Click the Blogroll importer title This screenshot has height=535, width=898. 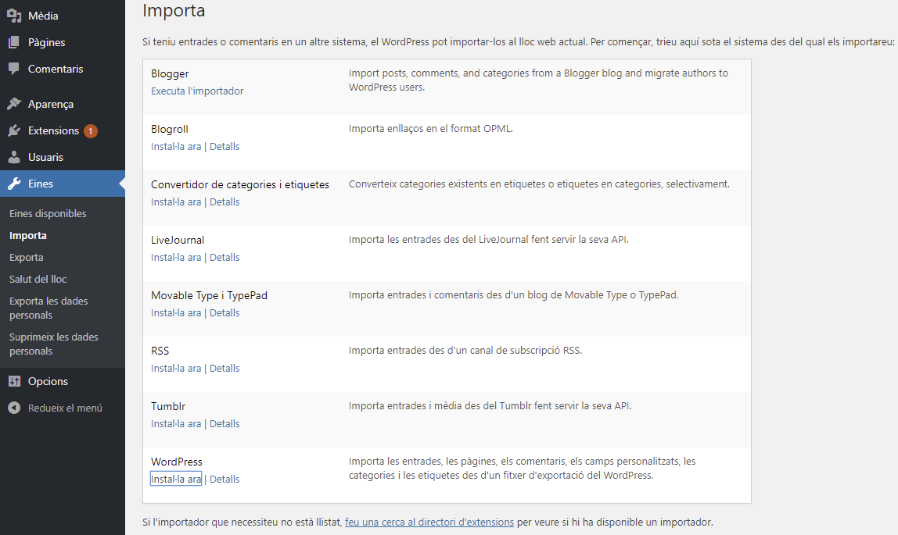tap(170, 129)
